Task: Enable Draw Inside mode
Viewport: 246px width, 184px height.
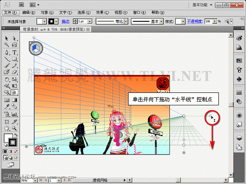Action: (16, 157)
